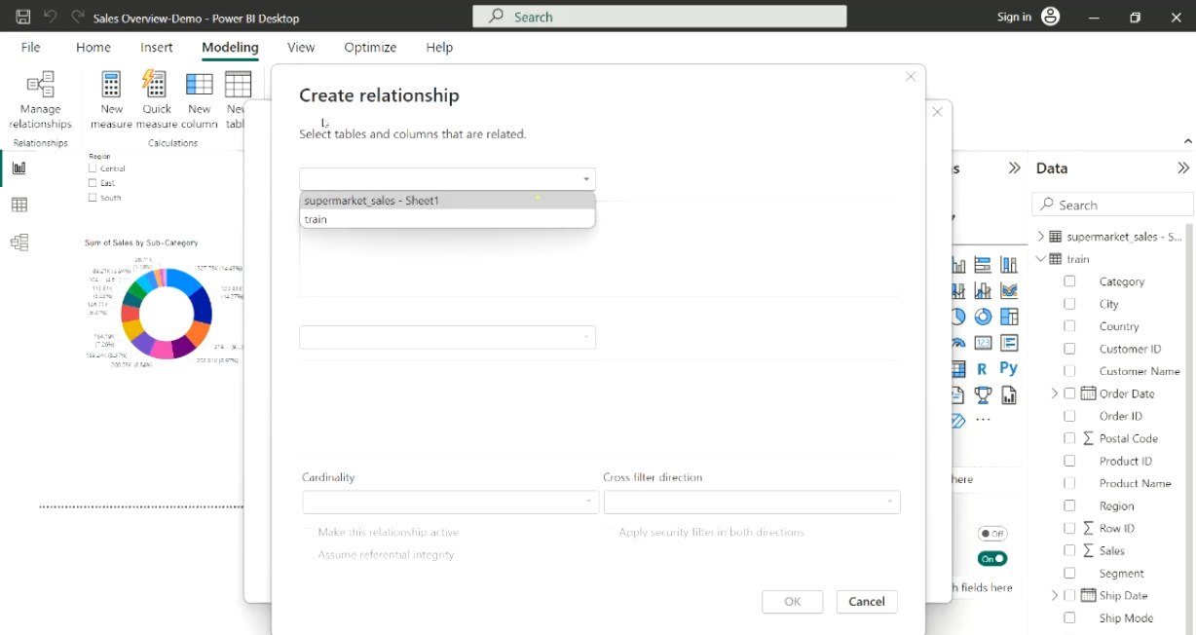This screenshot has height=635, width=1196.
Task: Click the title bar Search box
Action: 659,17
